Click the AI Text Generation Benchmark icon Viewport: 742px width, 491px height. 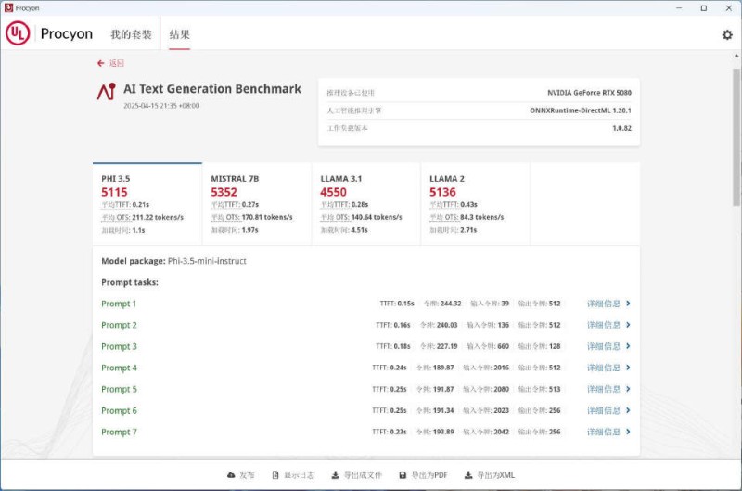[x=107, y=91]
